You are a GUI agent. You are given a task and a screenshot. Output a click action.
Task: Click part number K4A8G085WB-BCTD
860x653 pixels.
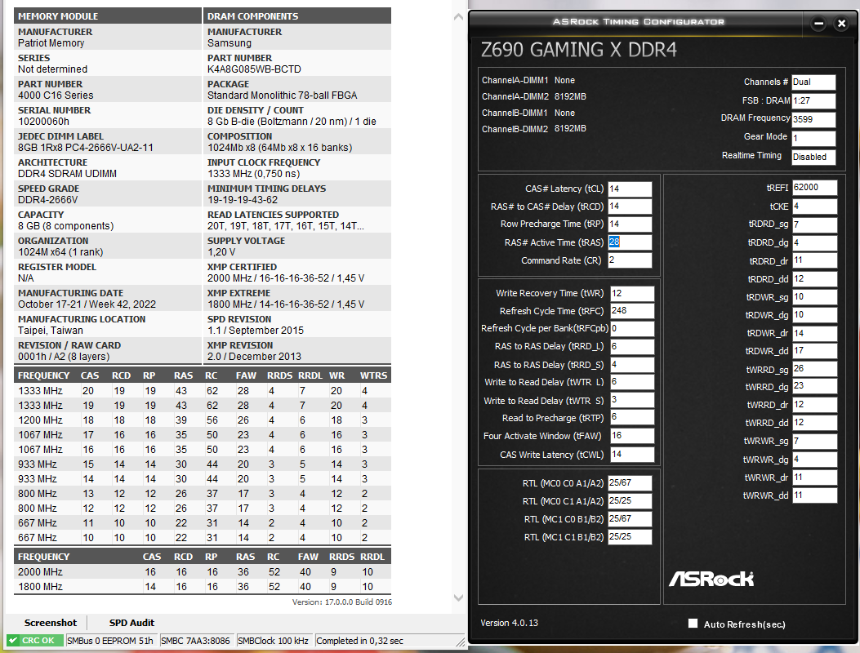(x=254, y=69)
